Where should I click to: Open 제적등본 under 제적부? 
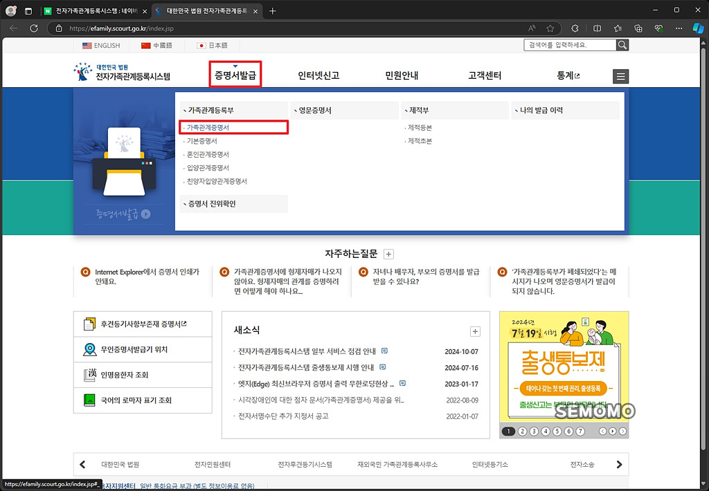tap(420, 128)
